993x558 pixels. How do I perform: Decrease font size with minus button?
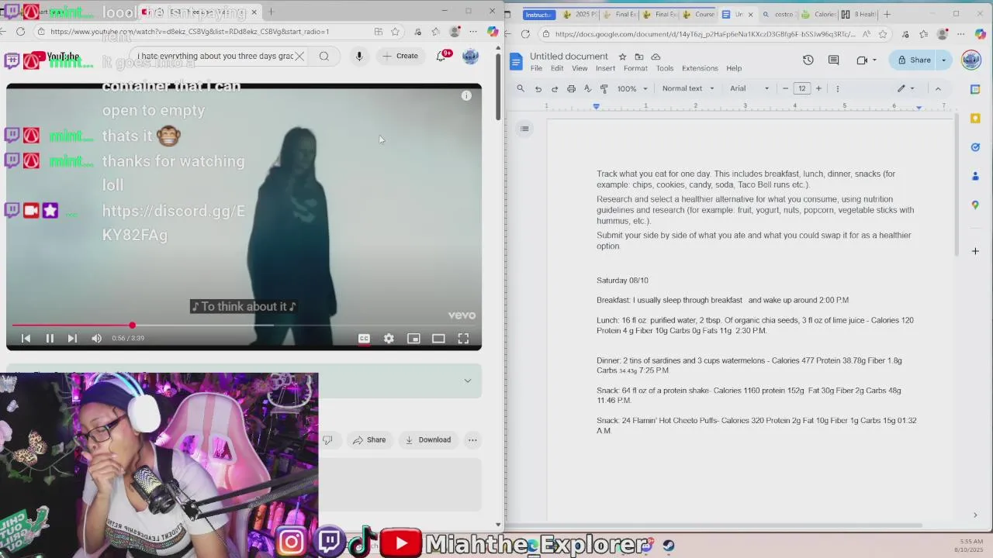click(x=785, y=88)
